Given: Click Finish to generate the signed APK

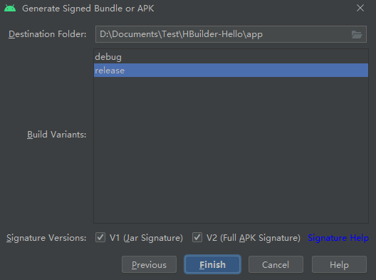Looking at the screenshot, I should (x=212, y=264).
